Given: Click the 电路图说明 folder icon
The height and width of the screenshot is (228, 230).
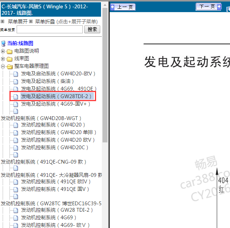Looking at the screenshot, I should tap(9, 52).
